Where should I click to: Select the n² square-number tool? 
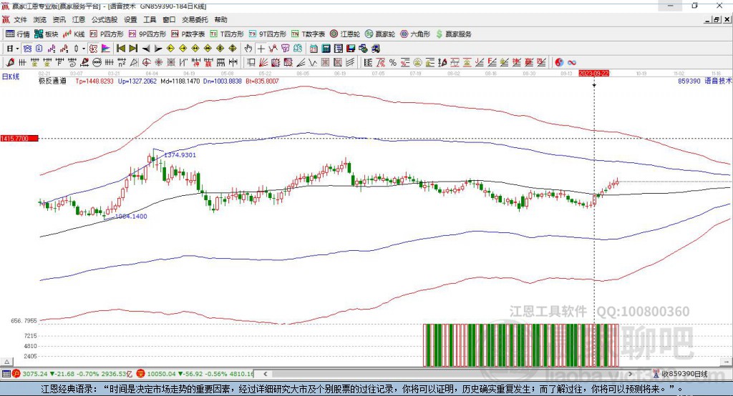point(122,62)
